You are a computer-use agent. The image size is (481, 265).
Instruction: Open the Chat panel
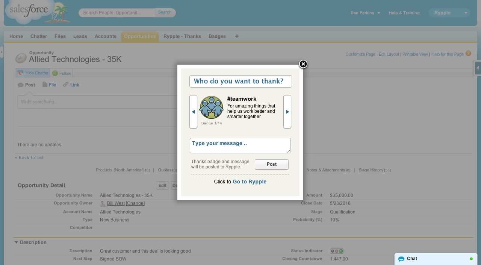coord(436,259)
